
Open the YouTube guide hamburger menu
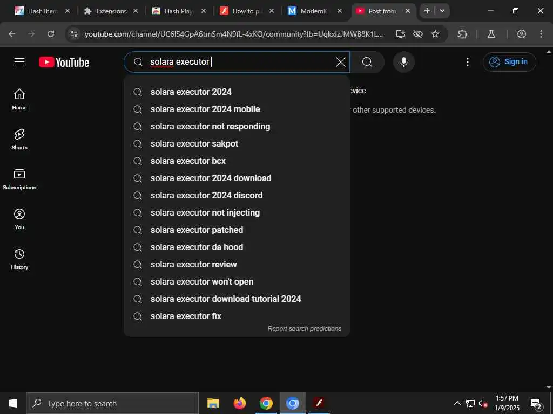pyautogui.click(x=19, y=62)
